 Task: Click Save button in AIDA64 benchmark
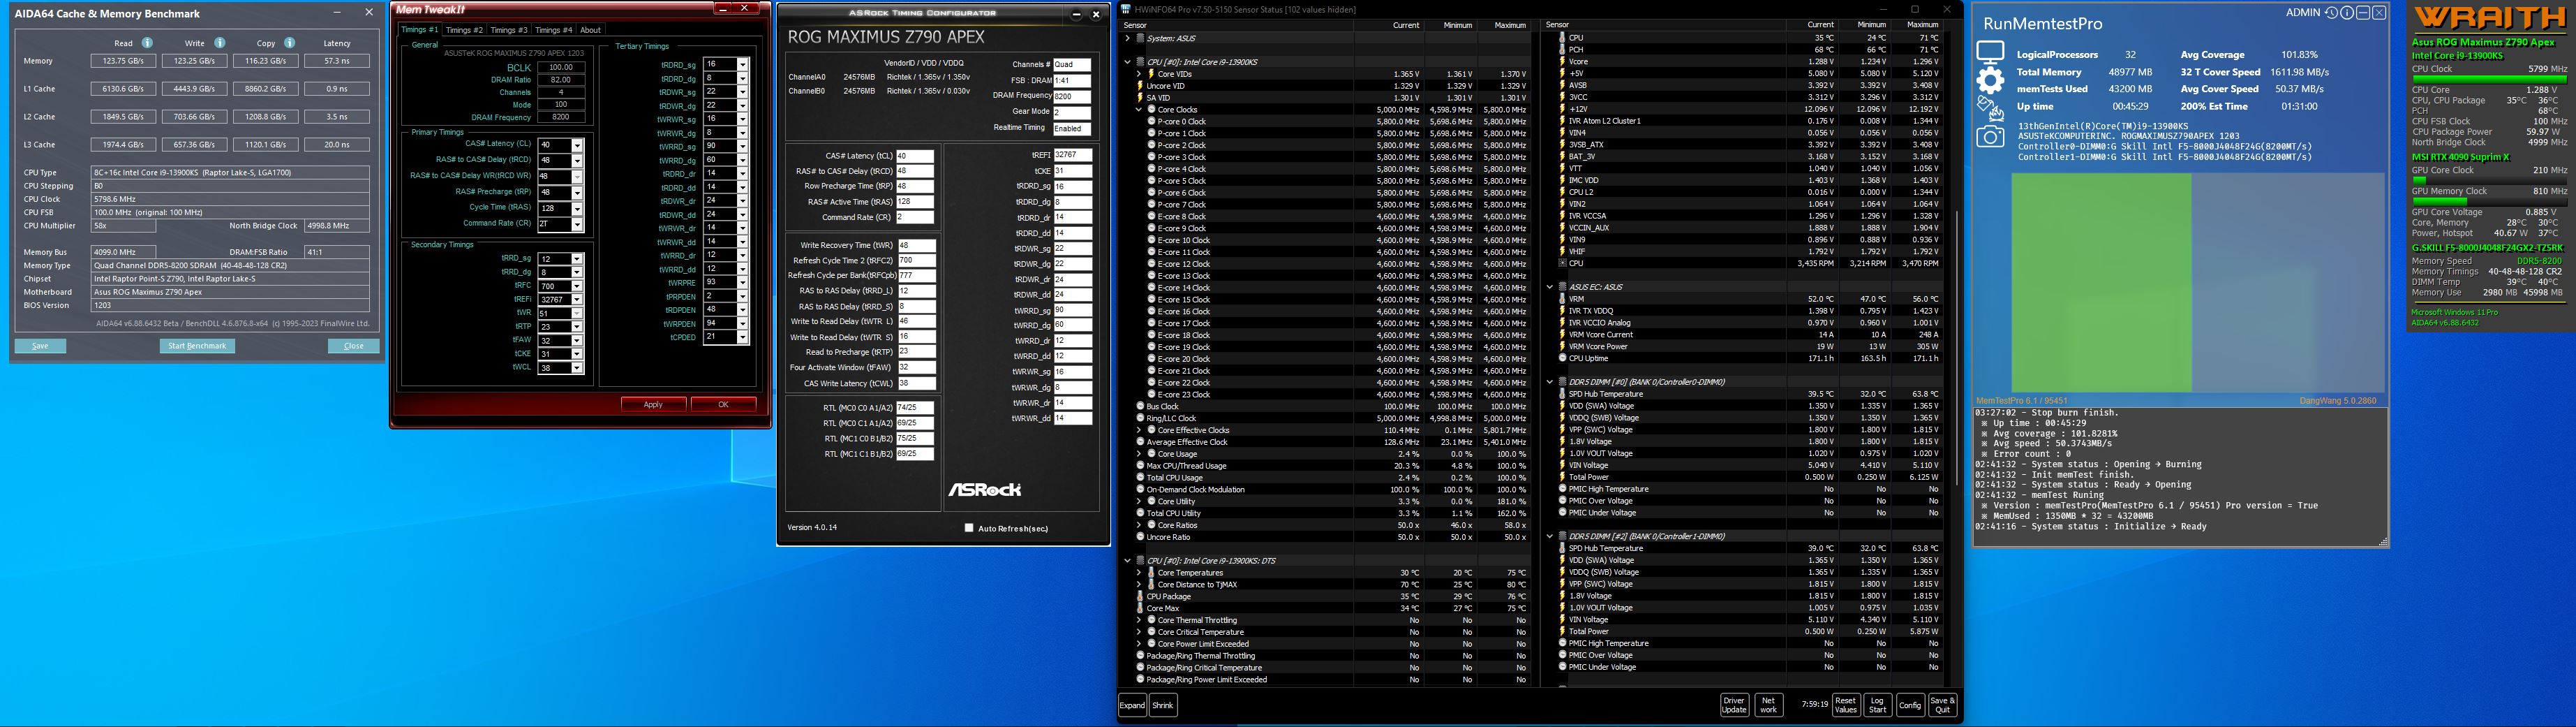[40, 346]
